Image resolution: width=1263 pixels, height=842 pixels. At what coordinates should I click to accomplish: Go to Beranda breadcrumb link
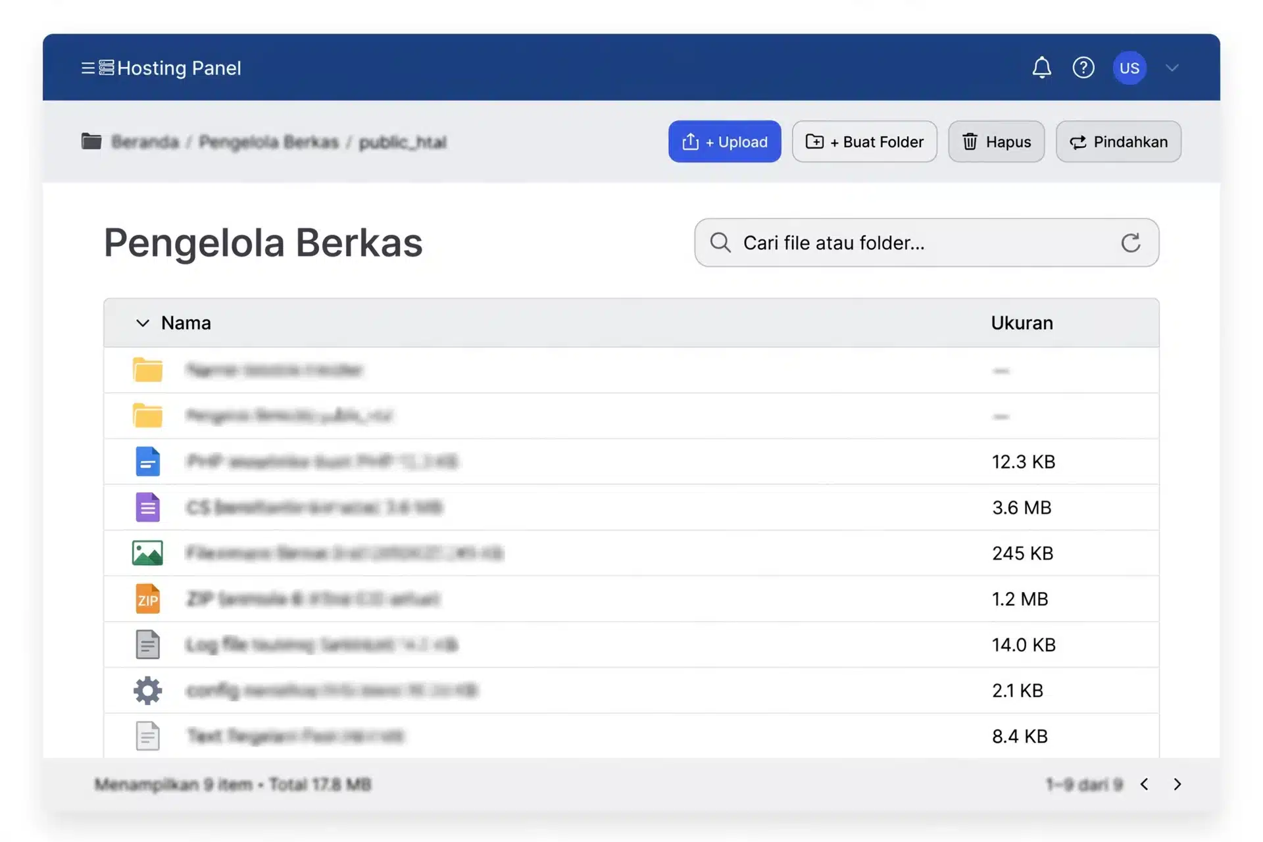pyautogui.click(x=145, y=142)
